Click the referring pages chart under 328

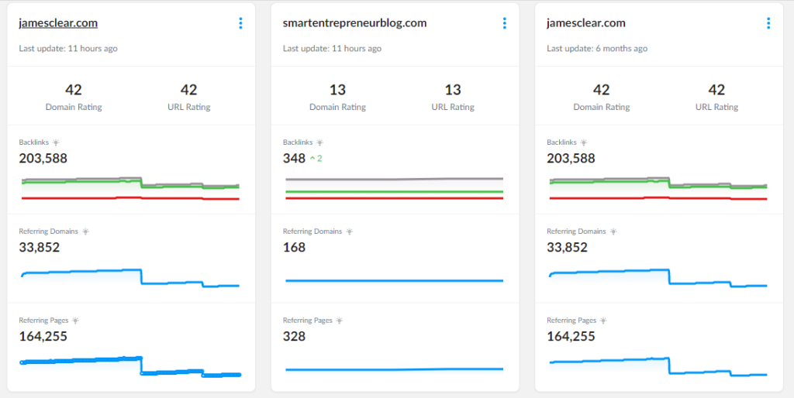coord(394,369)
